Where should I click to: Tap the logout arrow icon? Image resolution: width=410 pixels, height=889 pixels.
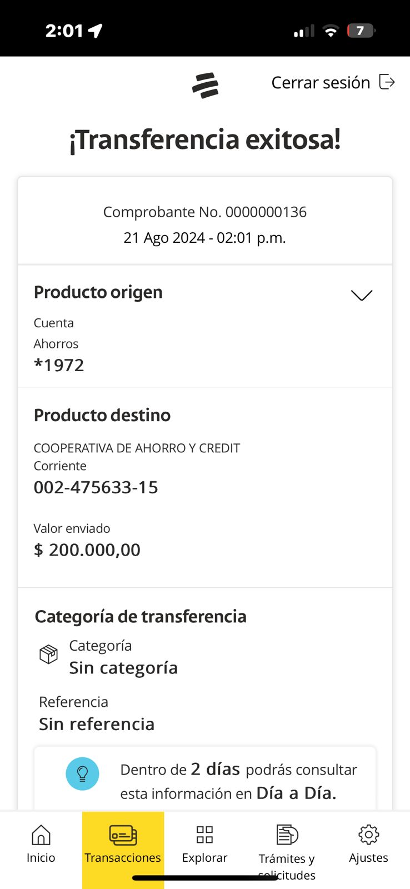(x=387, y=82)
